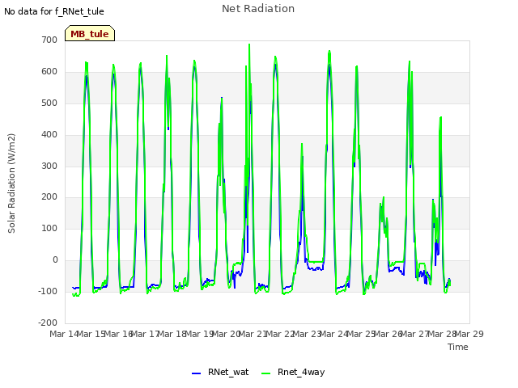The image size is (518, 388).
Task: Click the 100 y-axis tick label
Action: (x=49, y=228)
